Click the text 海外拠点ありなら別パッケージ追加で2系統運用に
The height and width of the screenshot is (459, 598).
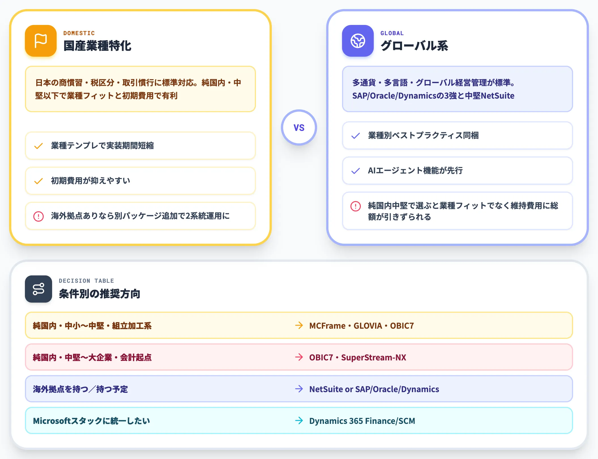[x=140, y=216]
